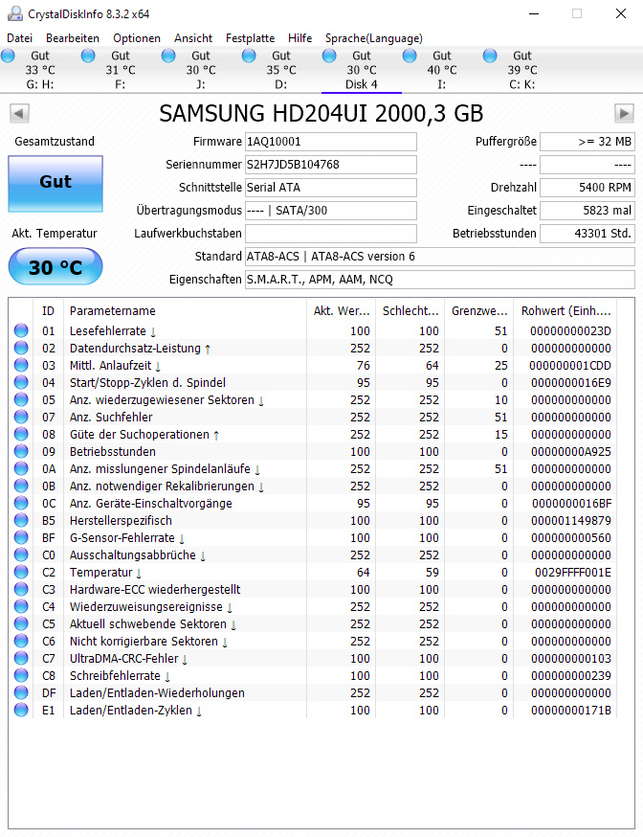Click the Betriebsstunden value 43301 Std.

(587, 234)
